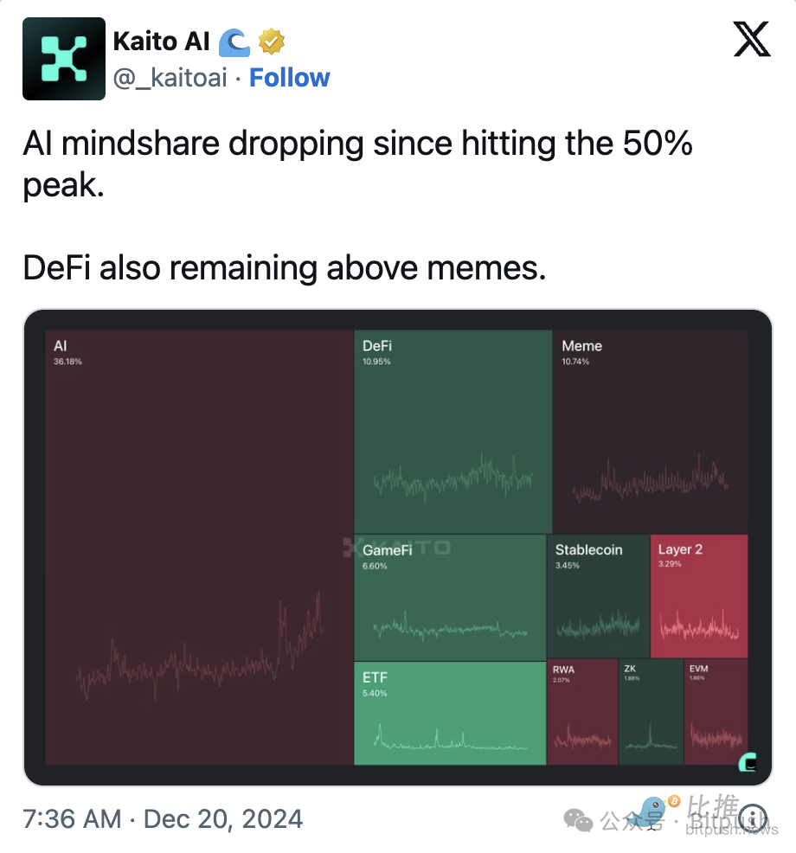Open the tweet info icon
The image size is (796, 853).
click(x=754, y=818)
